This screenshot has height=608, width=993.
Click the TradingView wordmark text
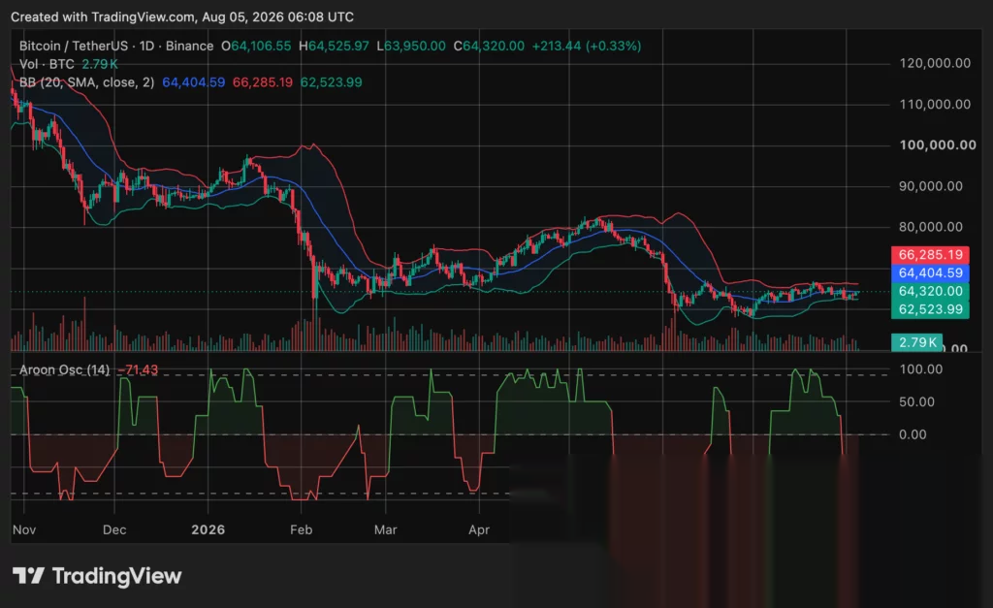[x=116, y=576]
